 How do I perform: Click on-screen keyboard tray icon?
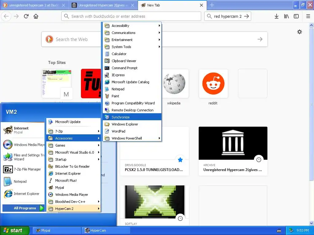[279, 231]
